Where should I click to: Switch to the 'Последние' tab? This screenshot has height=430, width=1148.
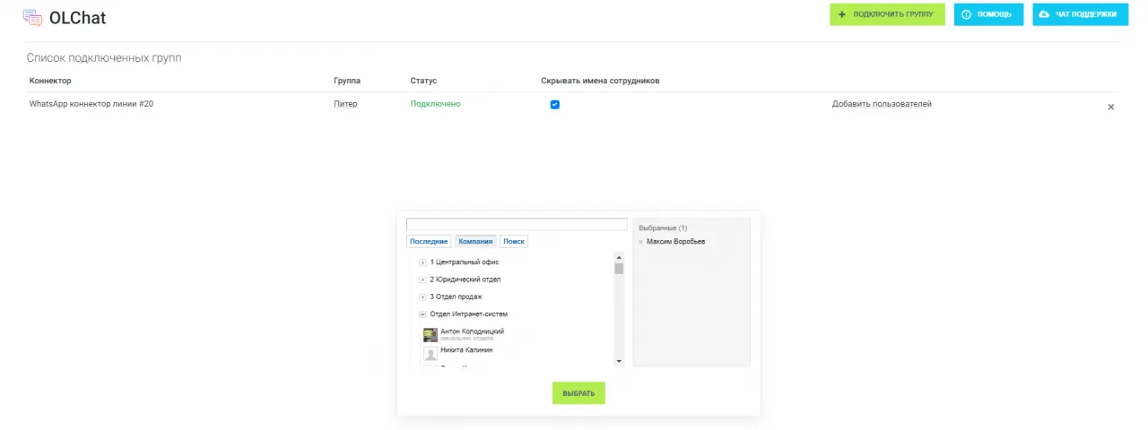tap(428, 242)
